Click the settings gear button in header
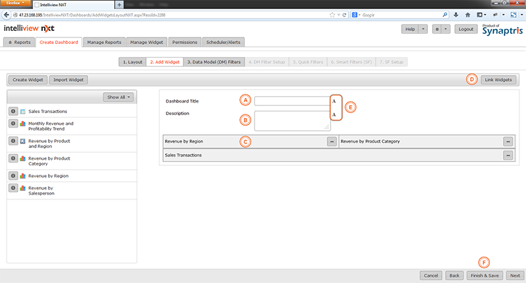This screenshot has height=283, width=526. pyautogui.click(x=437, y=29)
